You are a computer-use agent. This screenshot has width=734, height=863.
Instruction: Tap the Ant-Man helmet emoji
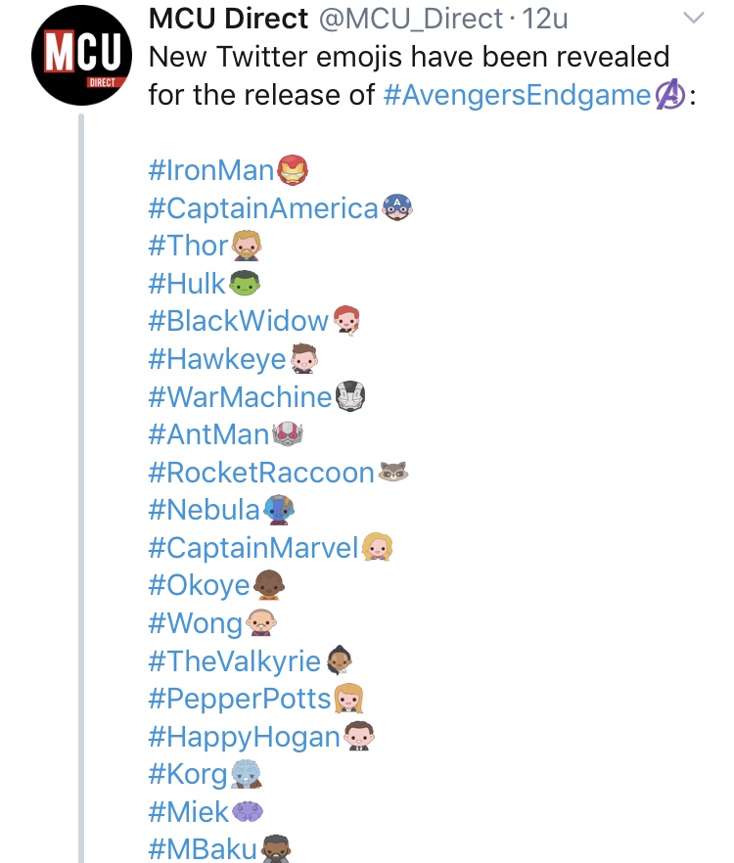tap(288, 433)
